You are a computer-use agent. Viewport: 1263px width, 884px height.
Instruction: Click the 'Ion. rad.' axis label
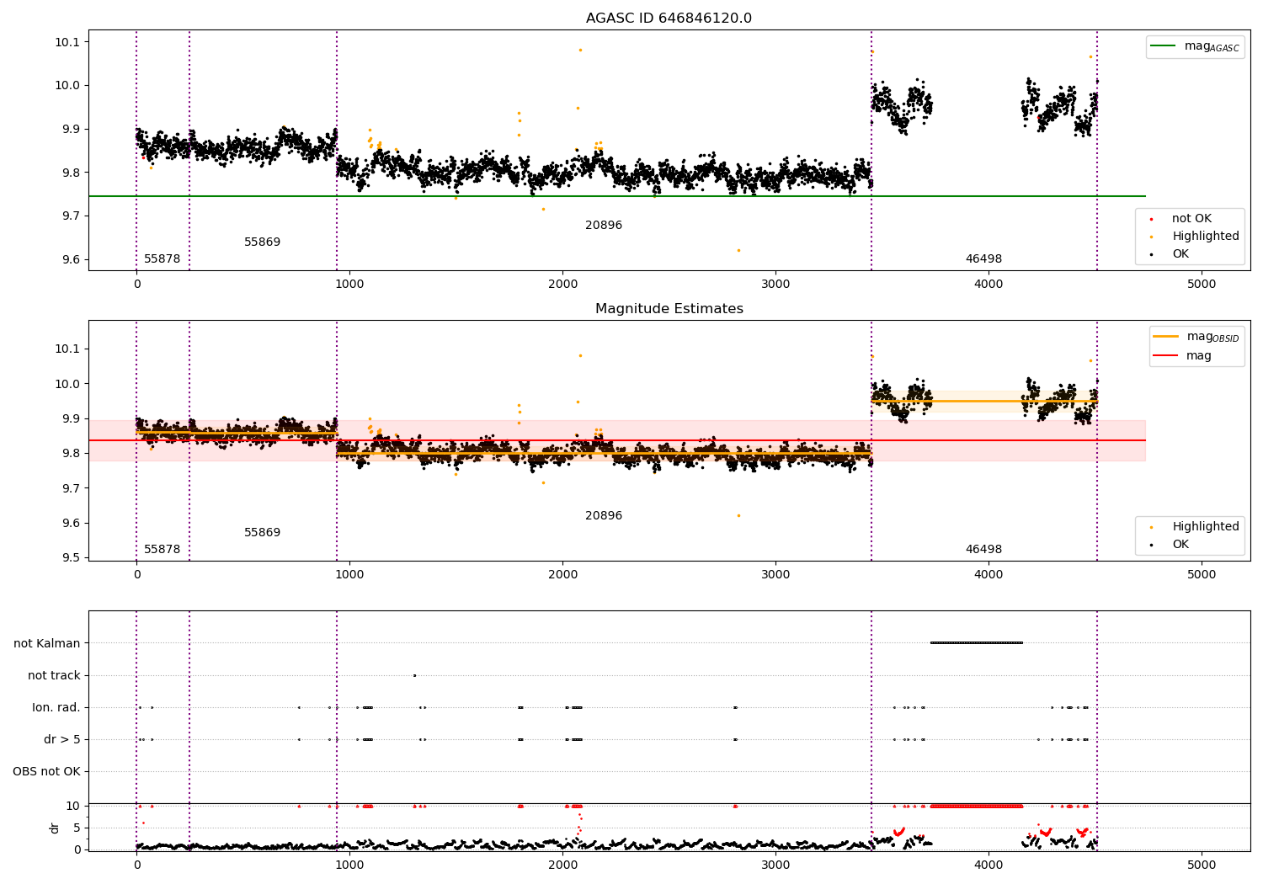coord(56,707)
